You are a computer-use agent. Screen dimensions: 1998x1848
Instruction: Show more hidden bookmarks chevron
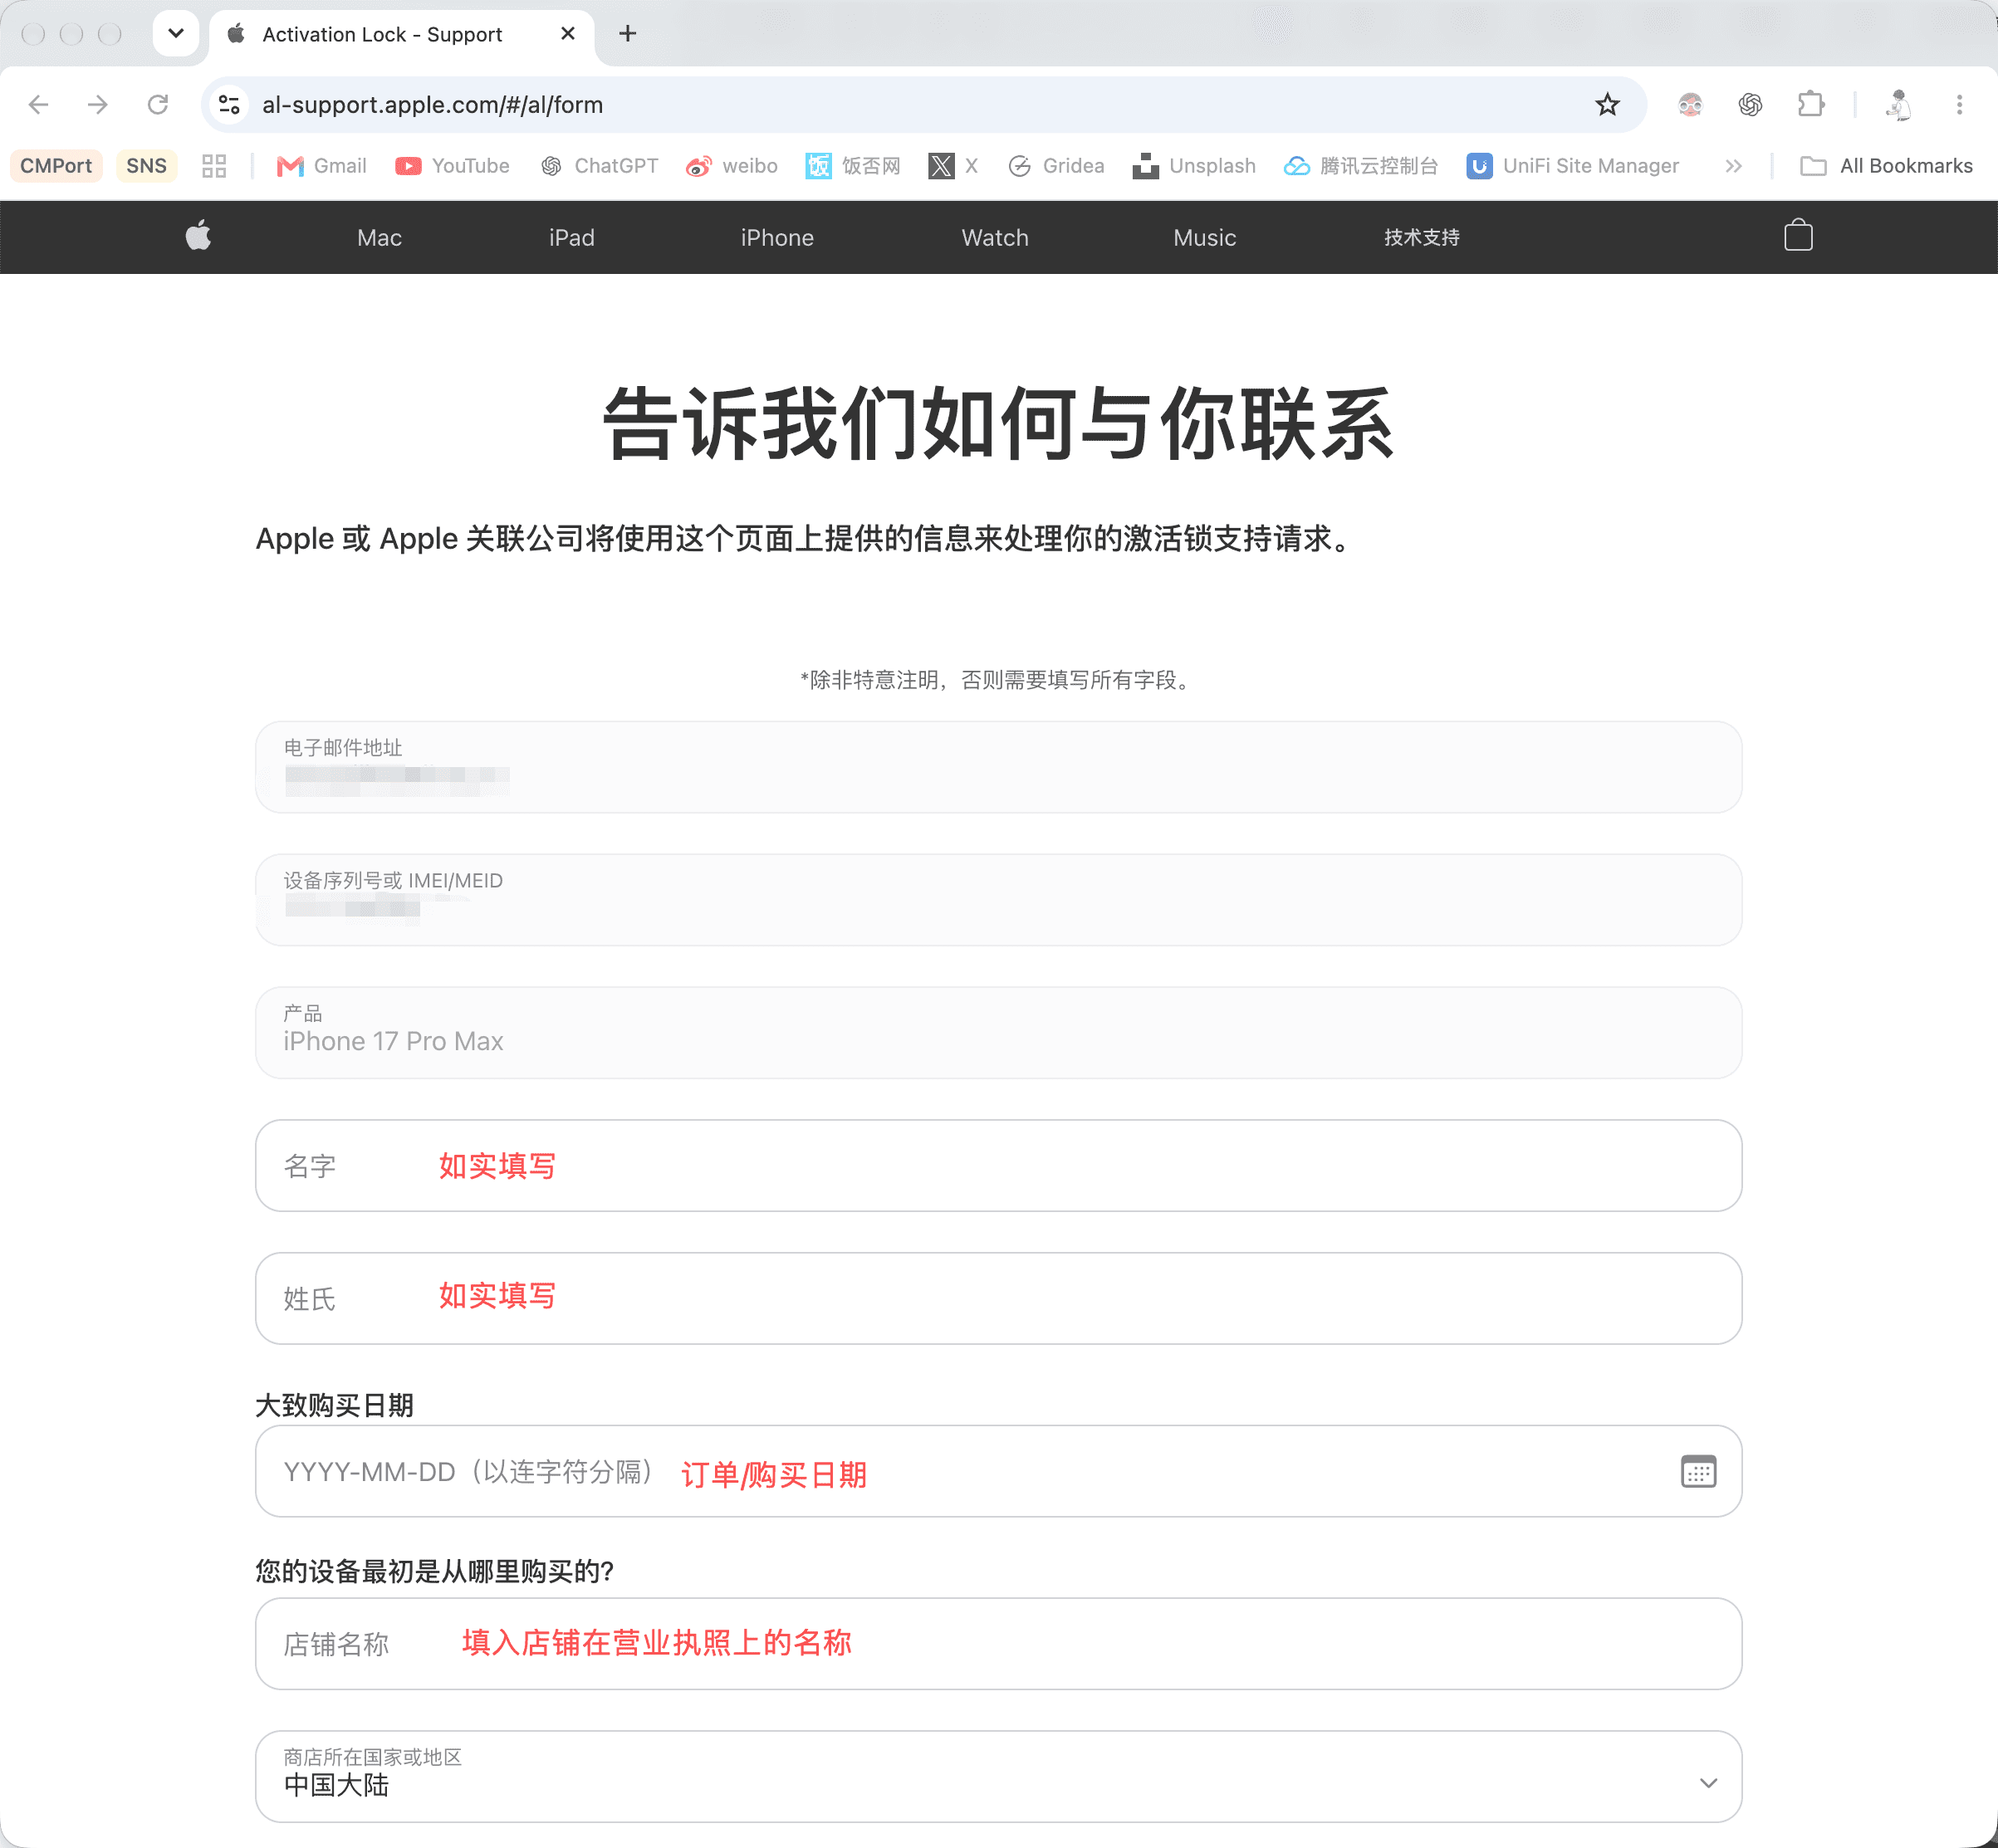[x=1733, y=166]
